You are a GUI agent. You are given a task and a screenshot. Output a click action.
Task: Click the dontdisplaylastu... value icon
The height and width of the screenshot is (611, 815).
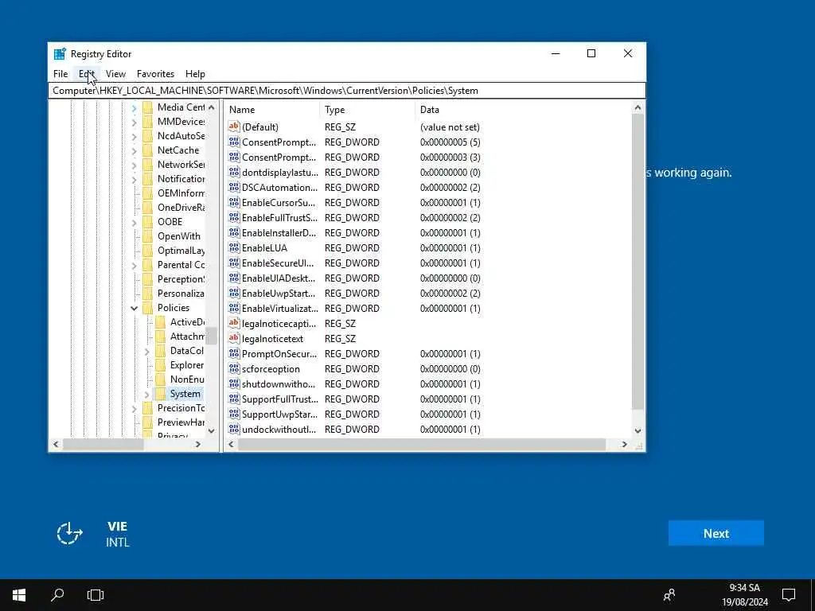click(234, 172)
